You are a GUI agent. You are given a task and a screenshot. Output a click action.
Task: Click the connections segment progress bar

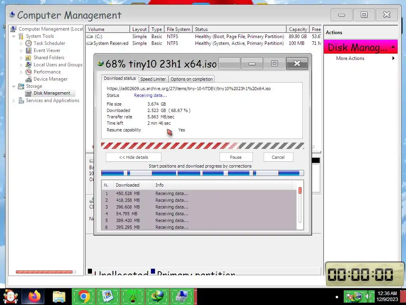click(202, 173)
